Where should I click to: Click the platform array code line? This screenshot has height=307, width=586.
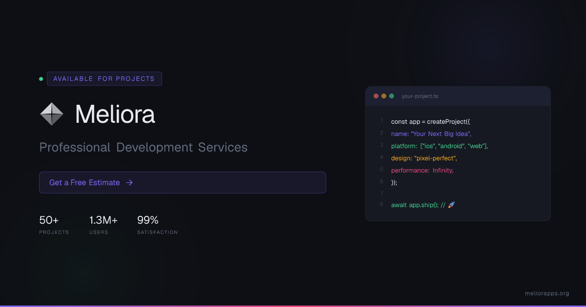pos(439,146)
